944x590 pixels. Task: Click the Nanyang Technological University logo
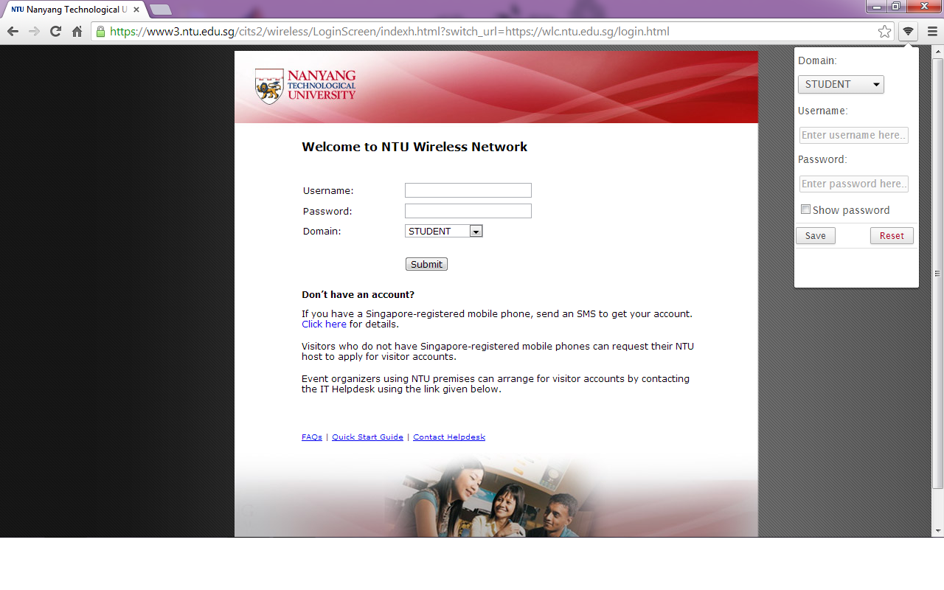(305, 86)
